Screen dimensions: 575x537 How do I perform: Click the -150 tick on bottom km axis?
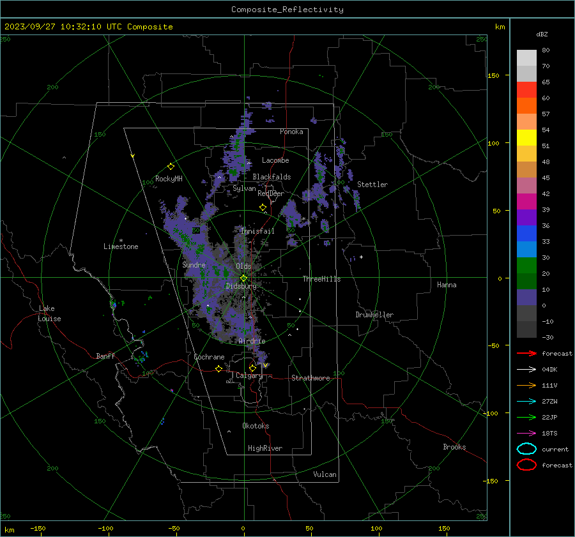tap(38, 528)
